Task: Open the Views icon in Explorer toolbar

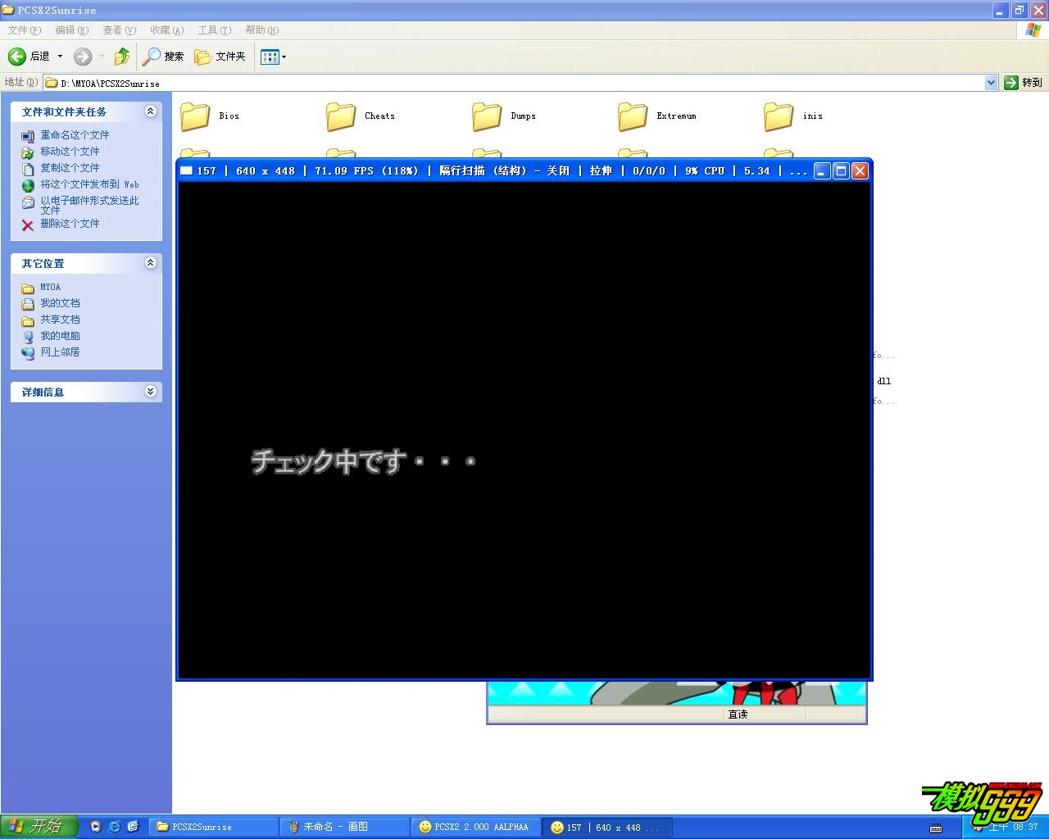Action: click(270, 57)
